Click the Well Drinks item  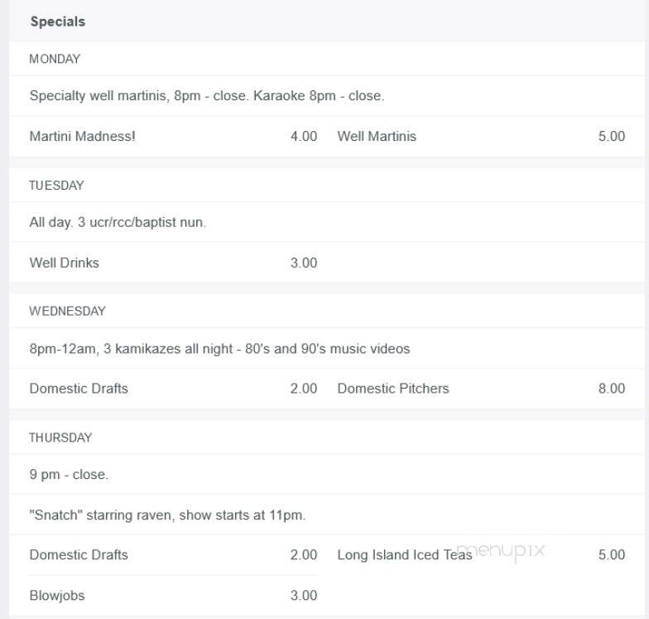point(65,263)
